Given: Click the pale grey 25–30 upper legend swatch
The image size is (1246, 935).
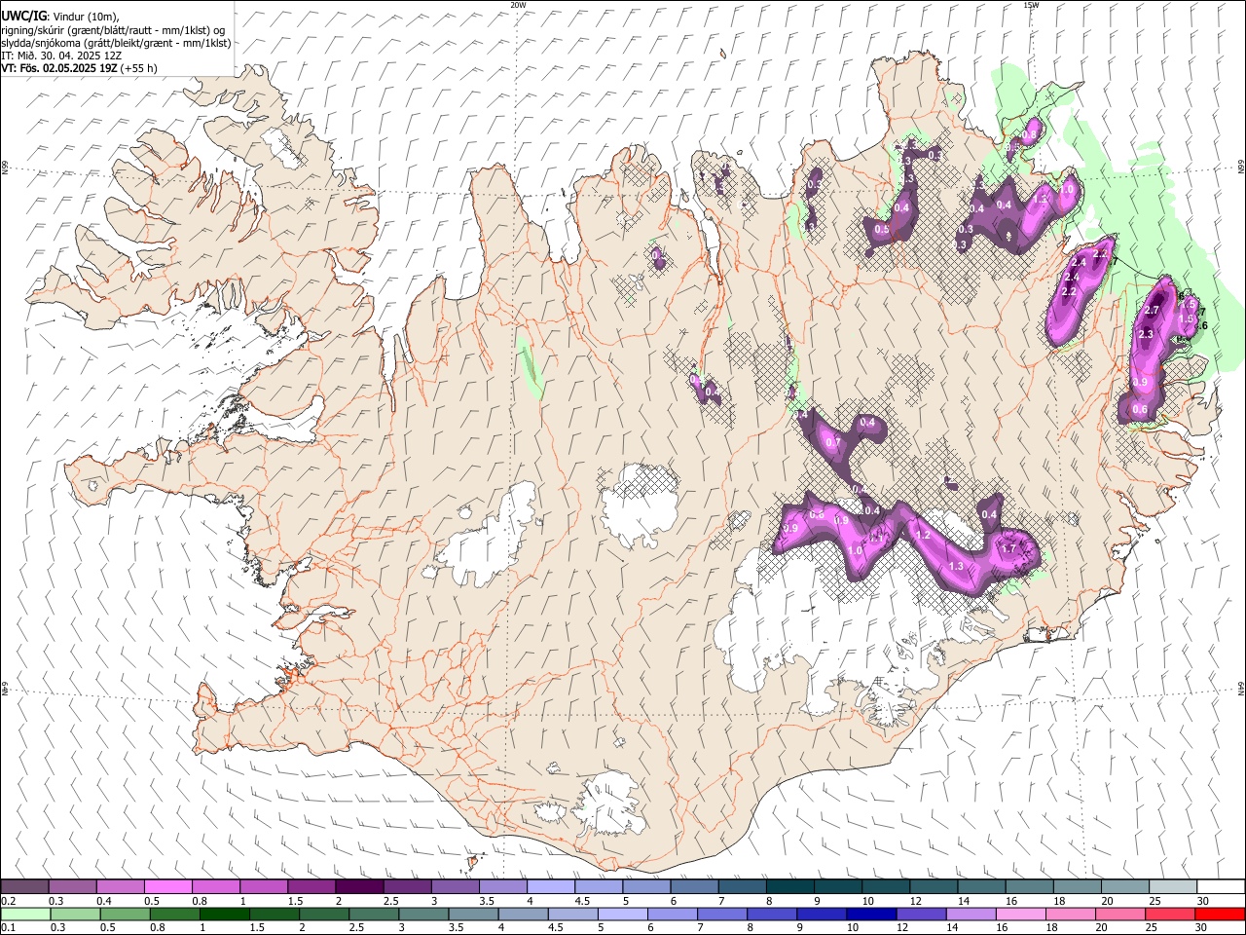Looking at the screenshot, I should click(x=1172, y=886).
